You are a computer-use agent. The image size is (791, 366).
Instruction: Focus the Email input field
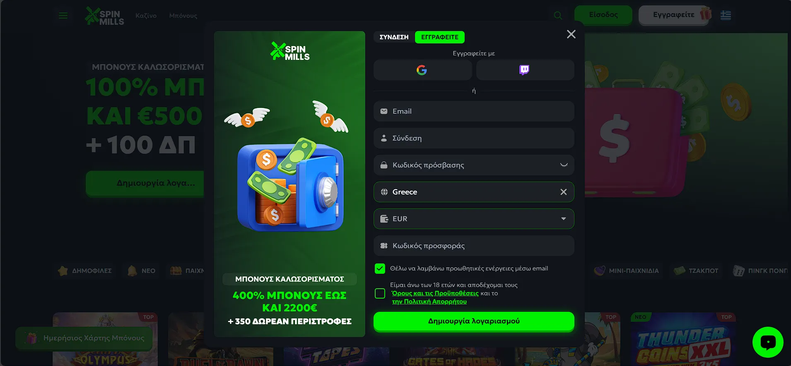pyautogui.click(x=474, y=111)
